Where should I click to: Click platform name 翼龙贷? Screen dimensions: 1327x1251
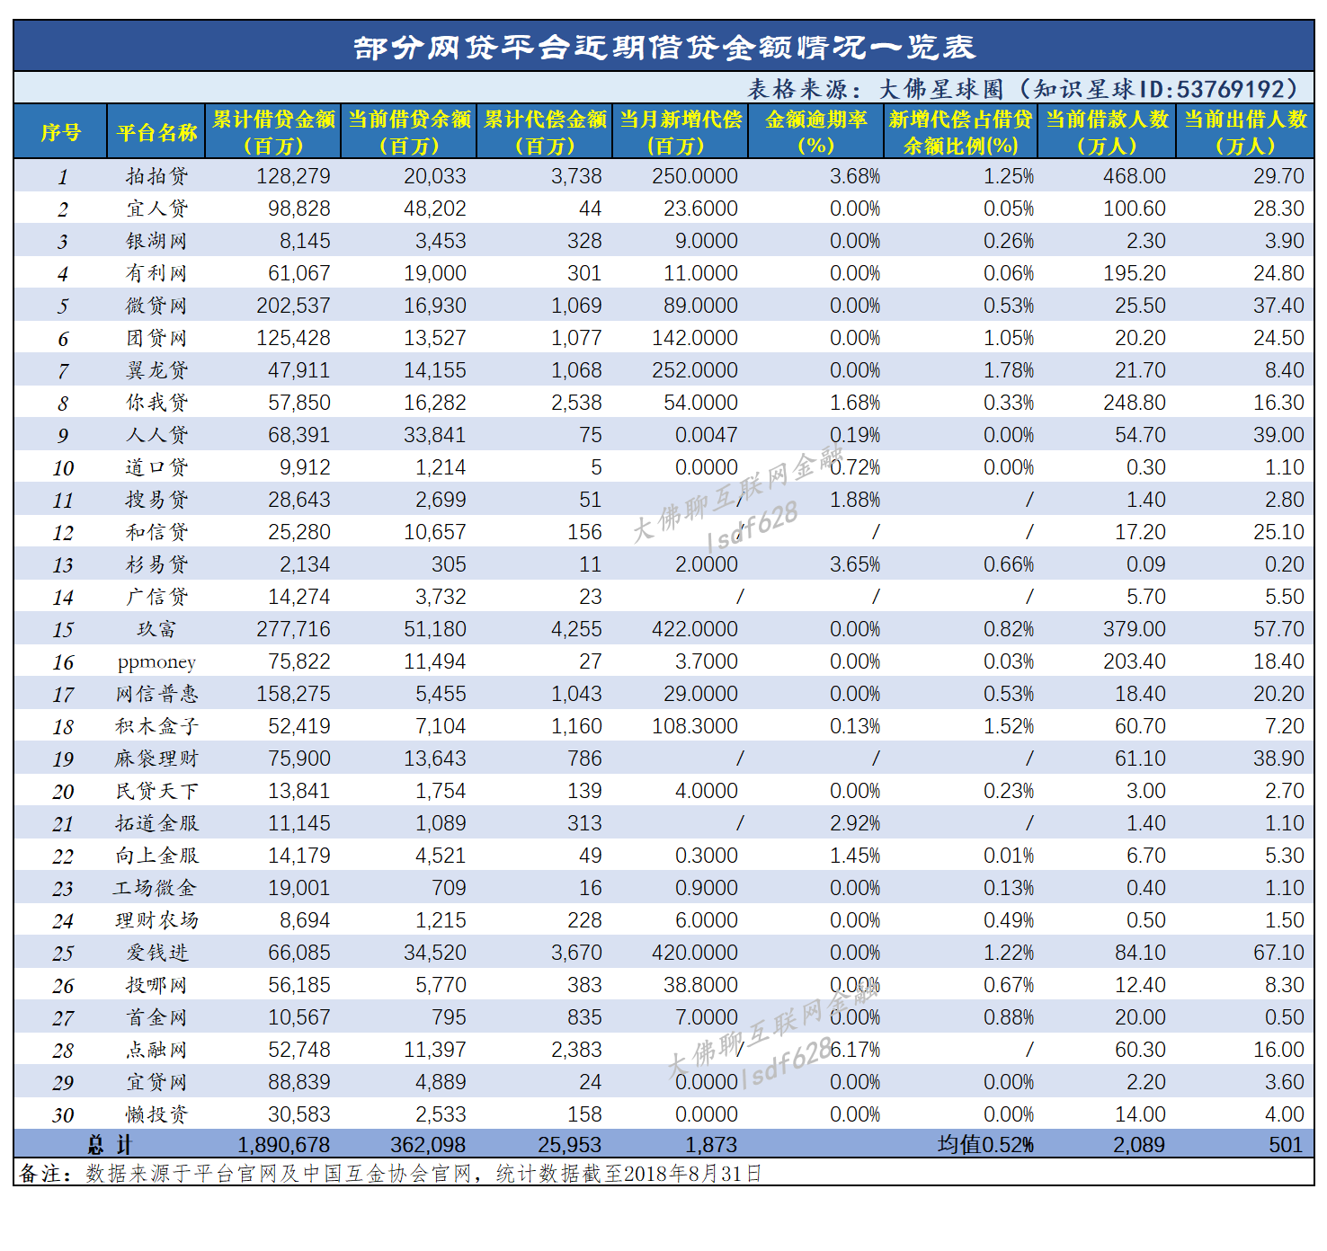pyautogui.click(x=156, y=370)
